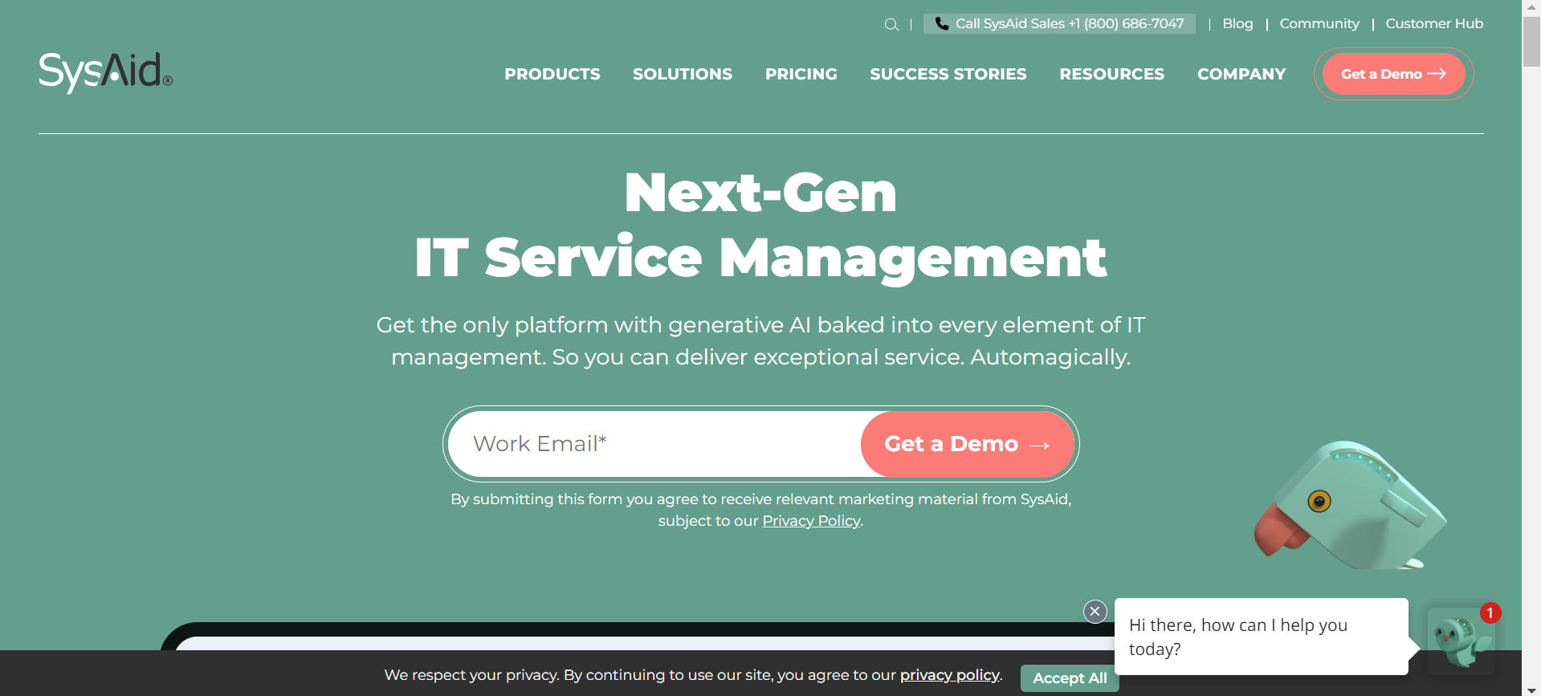Accept All cookies

[1070, 678]
